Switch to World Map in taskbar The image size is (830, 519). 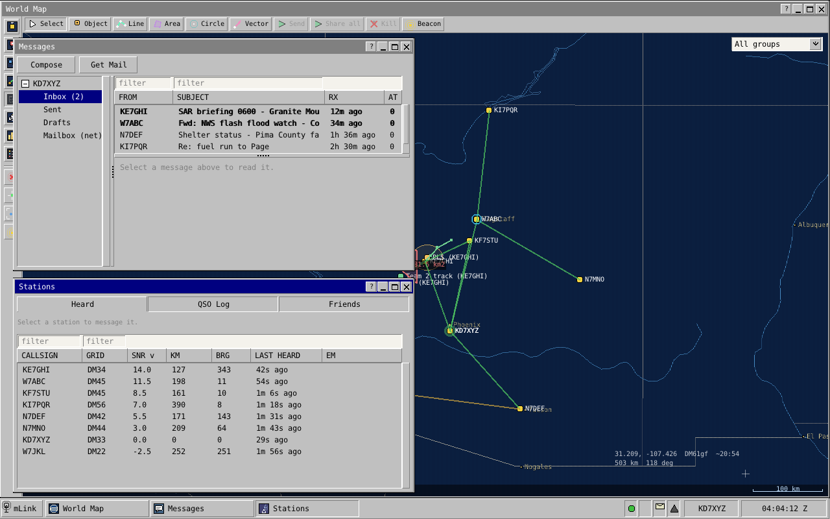[x=97, y=509]
